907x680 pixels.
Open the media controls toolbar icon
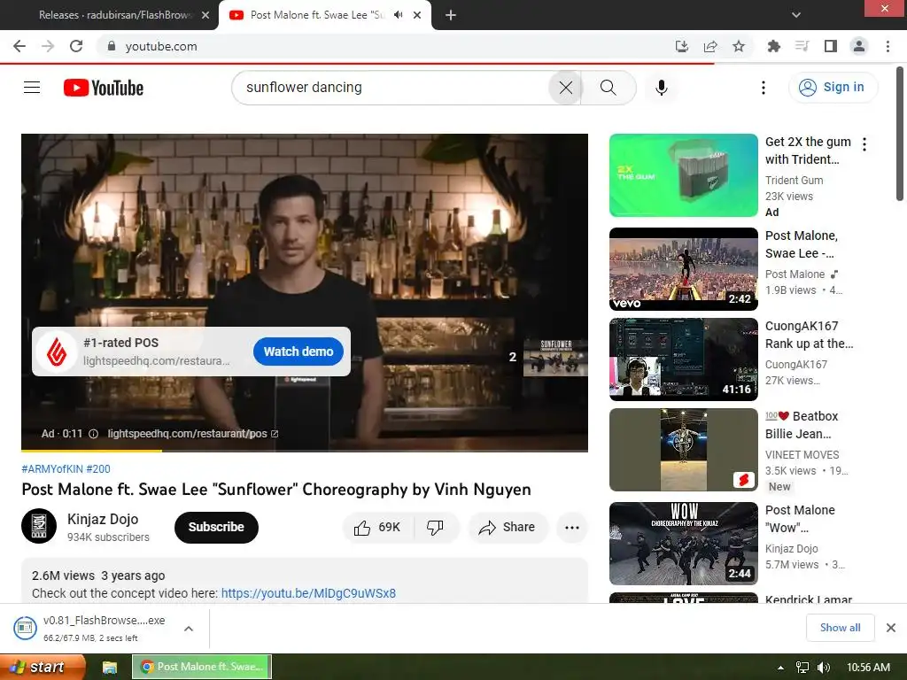tap(802, 46)
